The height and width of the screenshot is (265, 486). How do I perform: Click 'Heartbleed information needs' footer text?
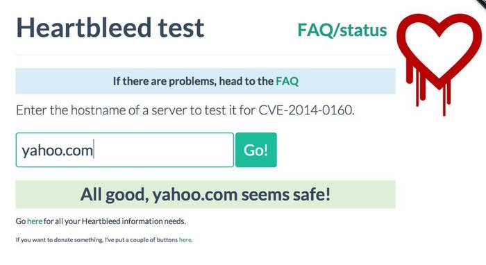pos(133,221)
